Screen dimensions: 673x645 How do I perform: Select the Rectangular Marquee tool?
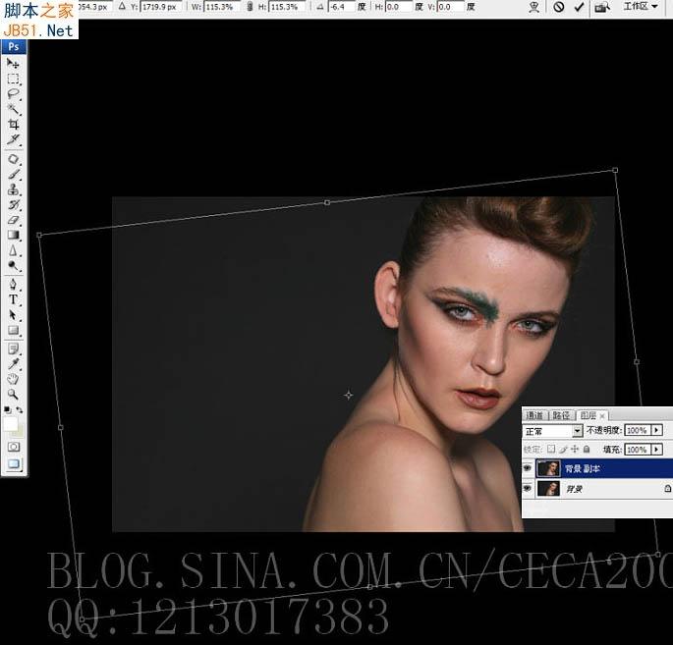point(13,79)
